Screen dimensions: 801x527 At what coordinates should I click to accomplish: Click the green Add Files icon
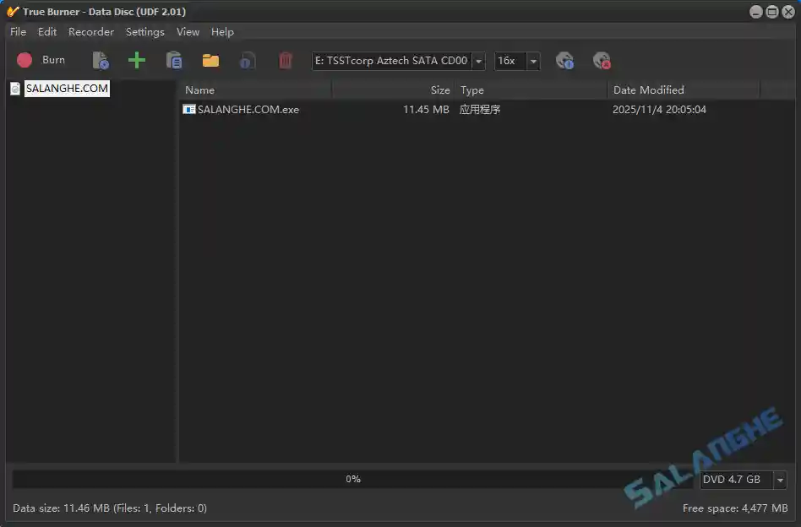click(x=136, y=60)
